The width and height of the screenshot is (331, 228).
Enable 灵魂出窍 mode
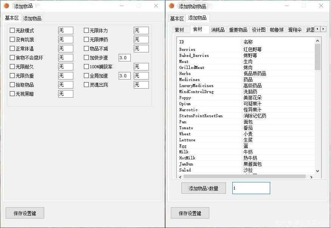coord(87,84)
